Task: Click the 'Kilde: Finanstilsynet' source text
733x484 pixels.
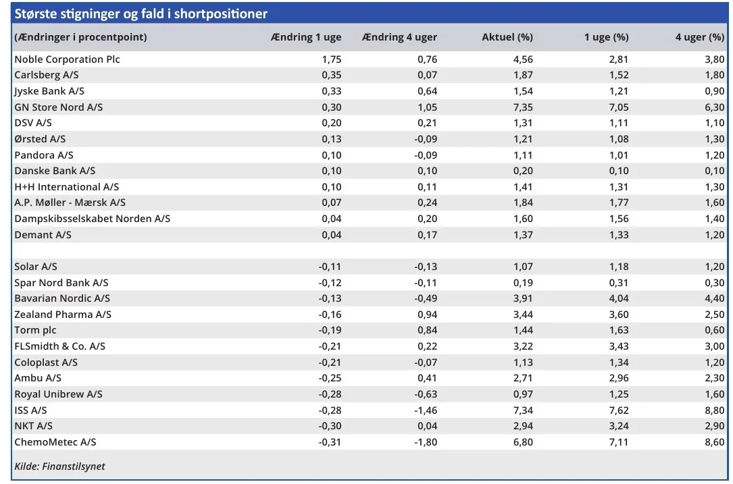Action: click(59, 466)
